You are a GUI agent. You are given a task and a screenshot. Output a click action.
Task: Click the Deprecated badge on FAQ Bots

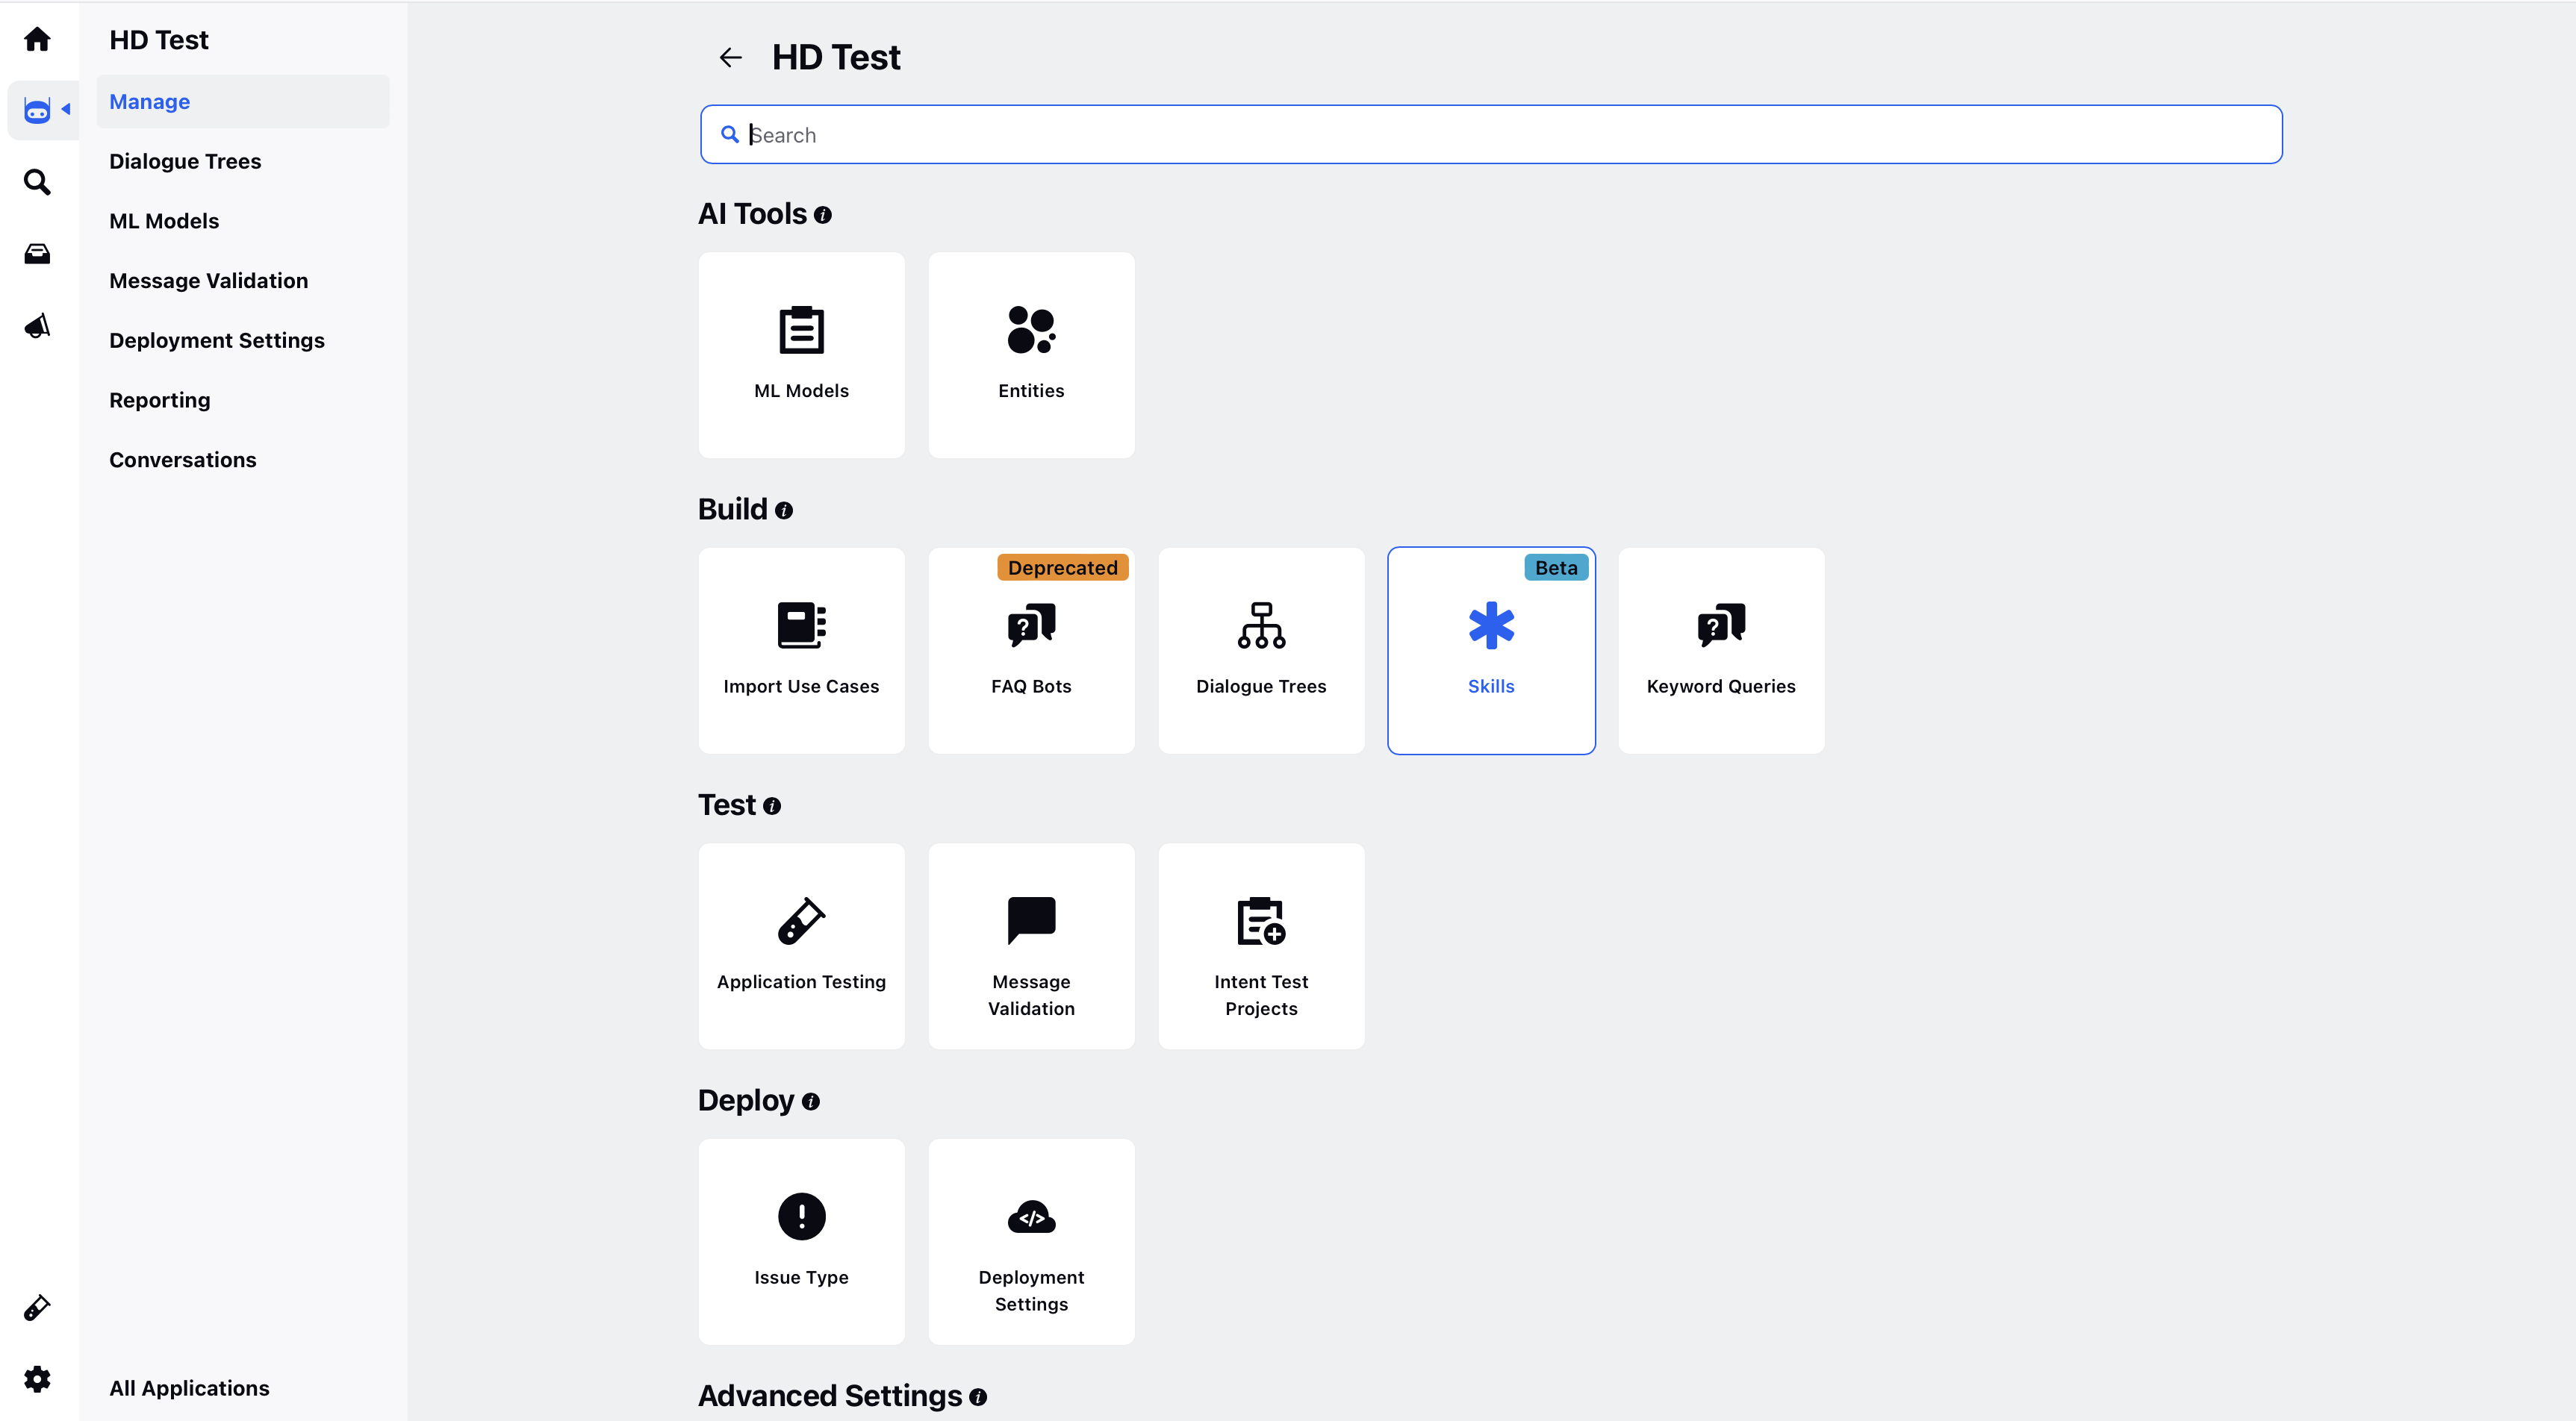pyautogui.click(x=1063, y=568)
